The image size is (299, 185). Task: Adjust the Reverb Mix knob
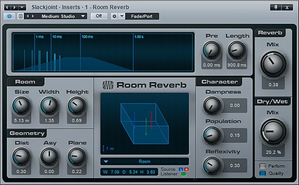click(273, 63)
